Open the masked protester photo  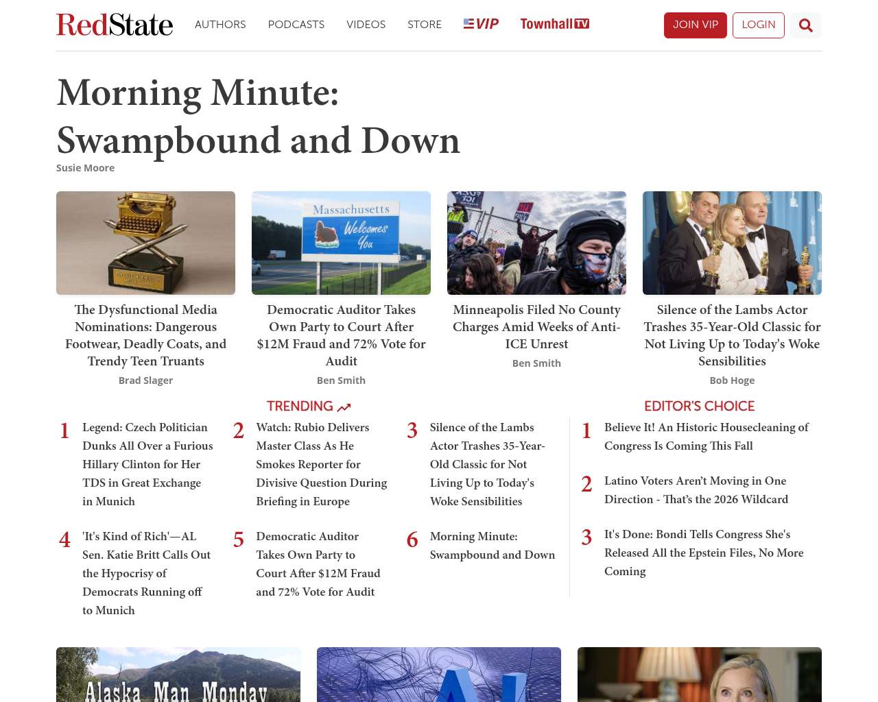tap(536, 243)
